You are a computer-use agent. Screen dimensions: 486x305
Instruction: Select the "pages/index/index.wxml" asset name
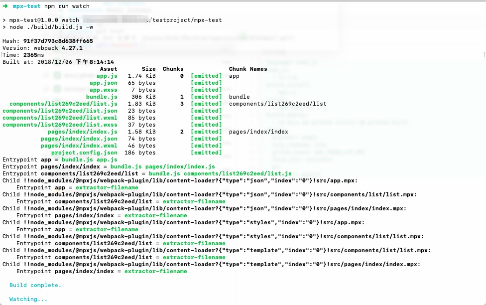coord(79,146)
